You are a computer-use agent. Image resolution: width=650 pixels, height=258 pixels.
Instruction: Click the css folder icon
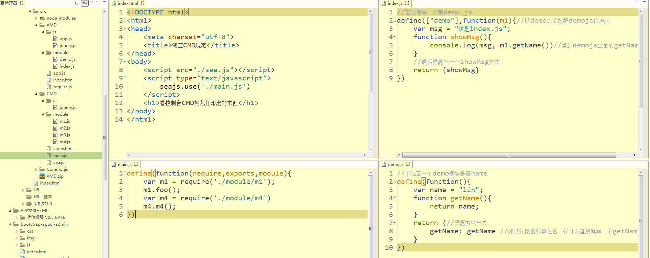(x=23, y=231)
